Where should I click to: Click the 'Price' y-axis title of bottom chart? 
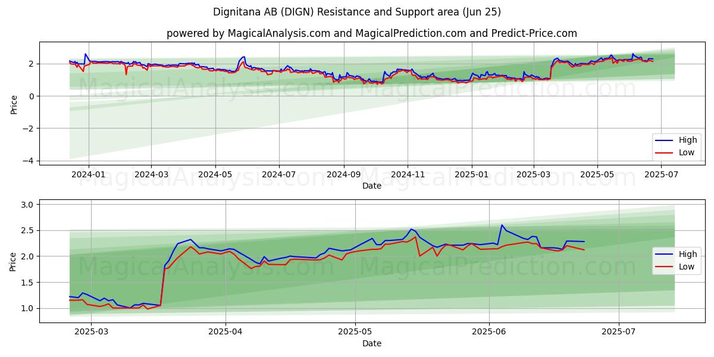click(14, 261)
